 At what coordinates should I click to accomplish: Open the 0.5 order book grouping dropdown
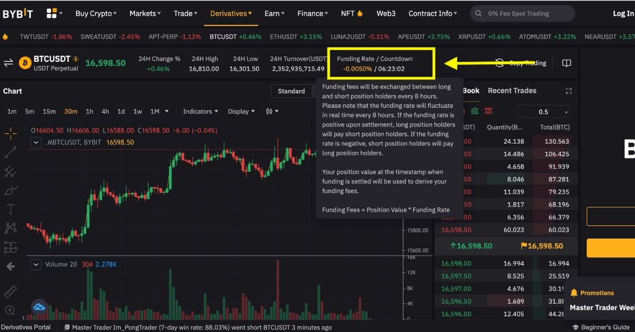click(x=543, y=112)
